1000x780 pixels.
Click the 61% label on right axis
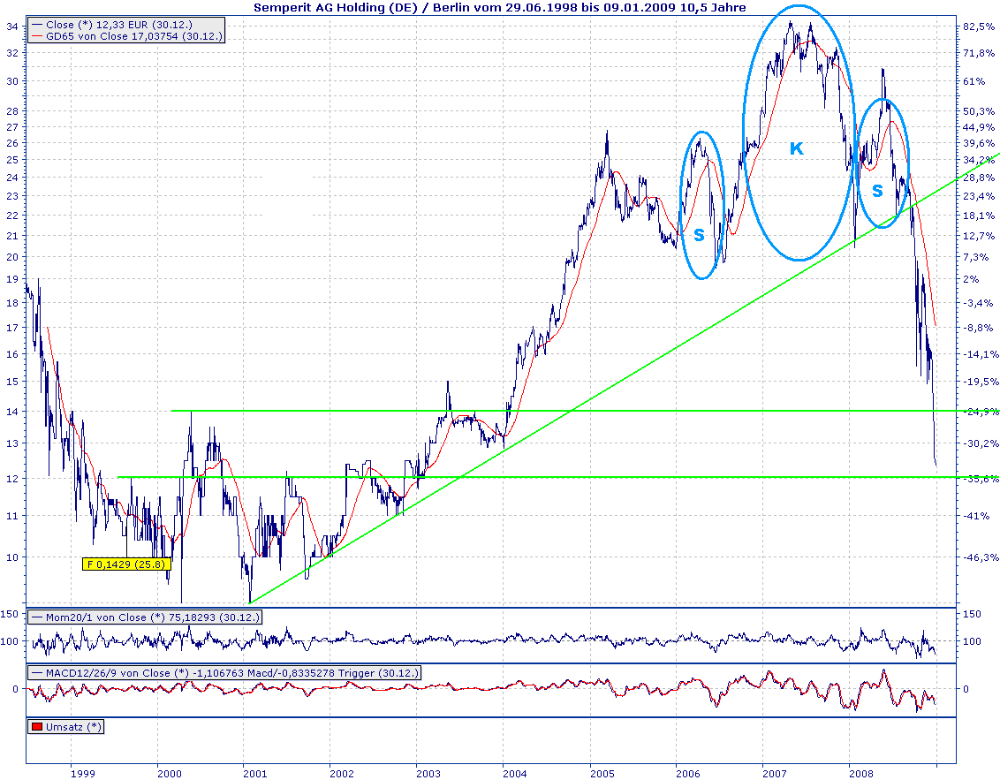tap(973, 81)
